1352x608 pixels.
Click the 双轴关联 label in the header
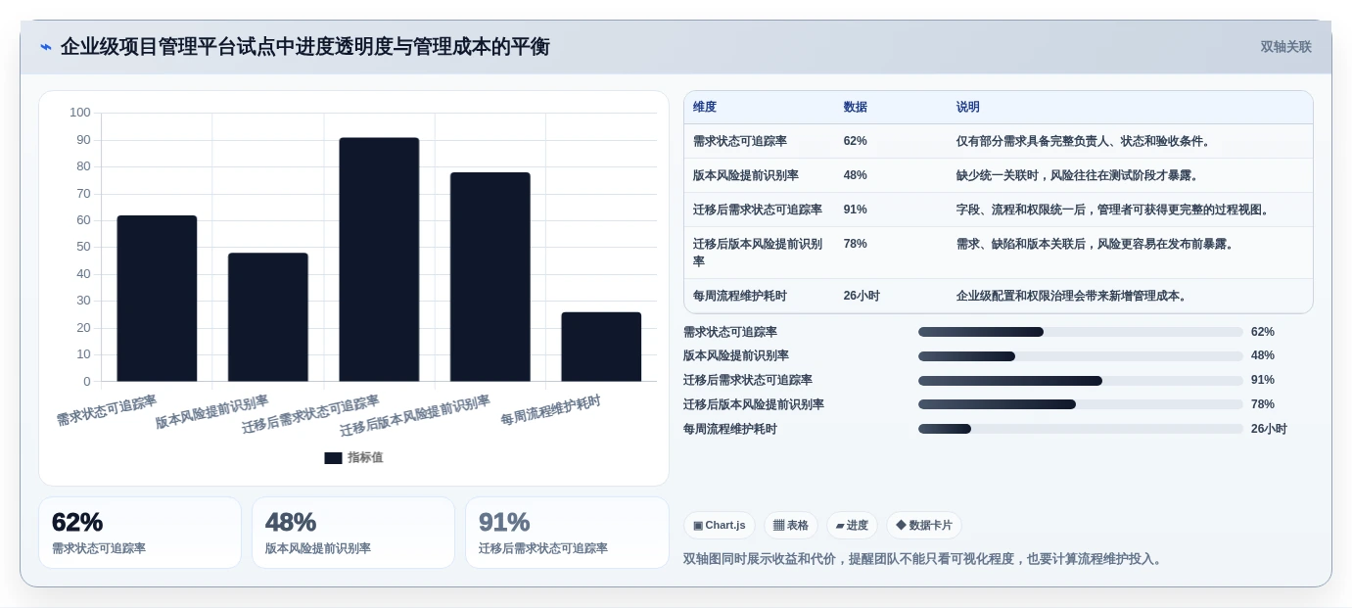click(1285, 47)
